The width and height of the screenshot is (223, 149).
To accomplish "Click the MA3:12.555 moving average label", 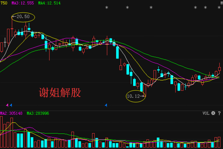I will pos(23,3).
